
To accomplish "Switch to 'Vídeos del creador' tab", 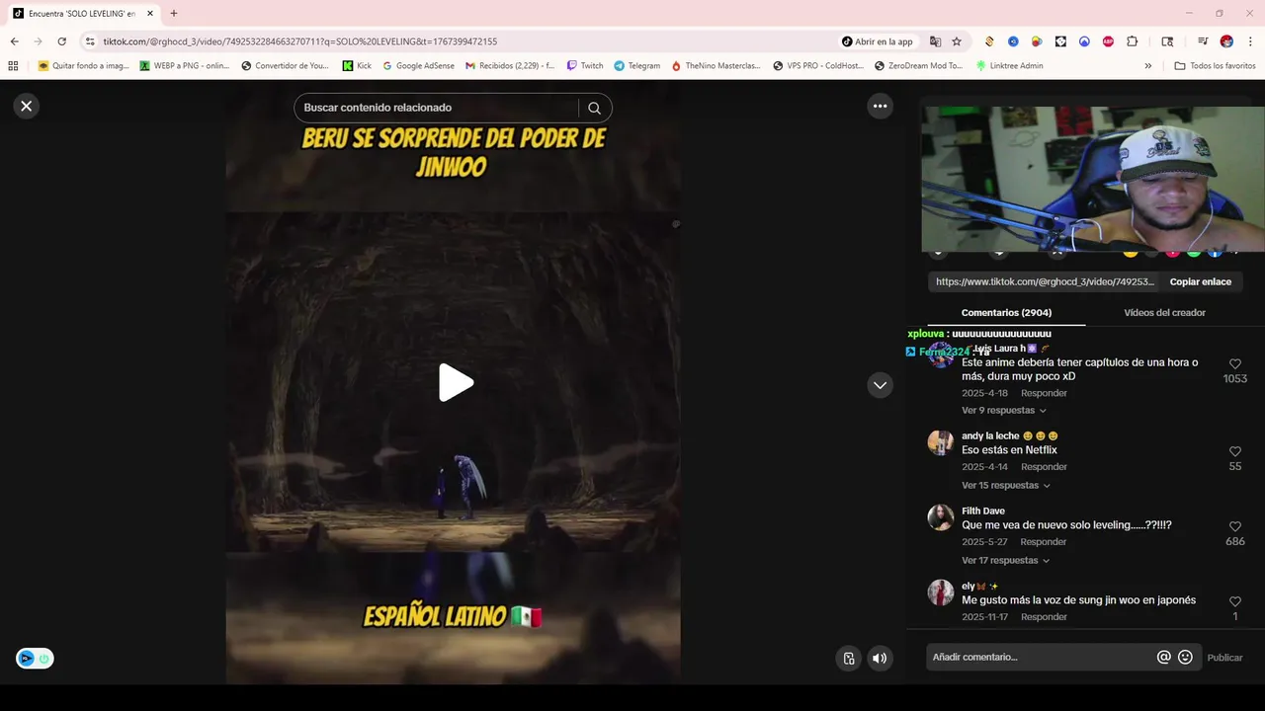I will click(1164, 313).
